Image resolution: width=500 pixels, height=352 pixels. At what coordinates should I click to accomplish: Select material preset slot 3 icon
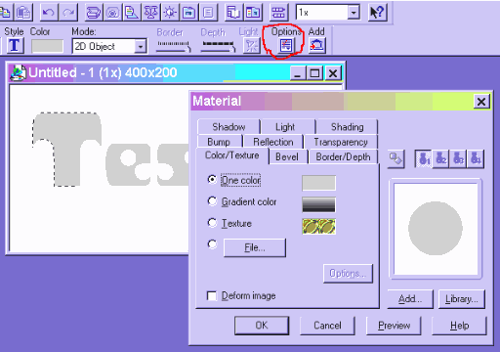pyautogui.click(x=458, y=158)
